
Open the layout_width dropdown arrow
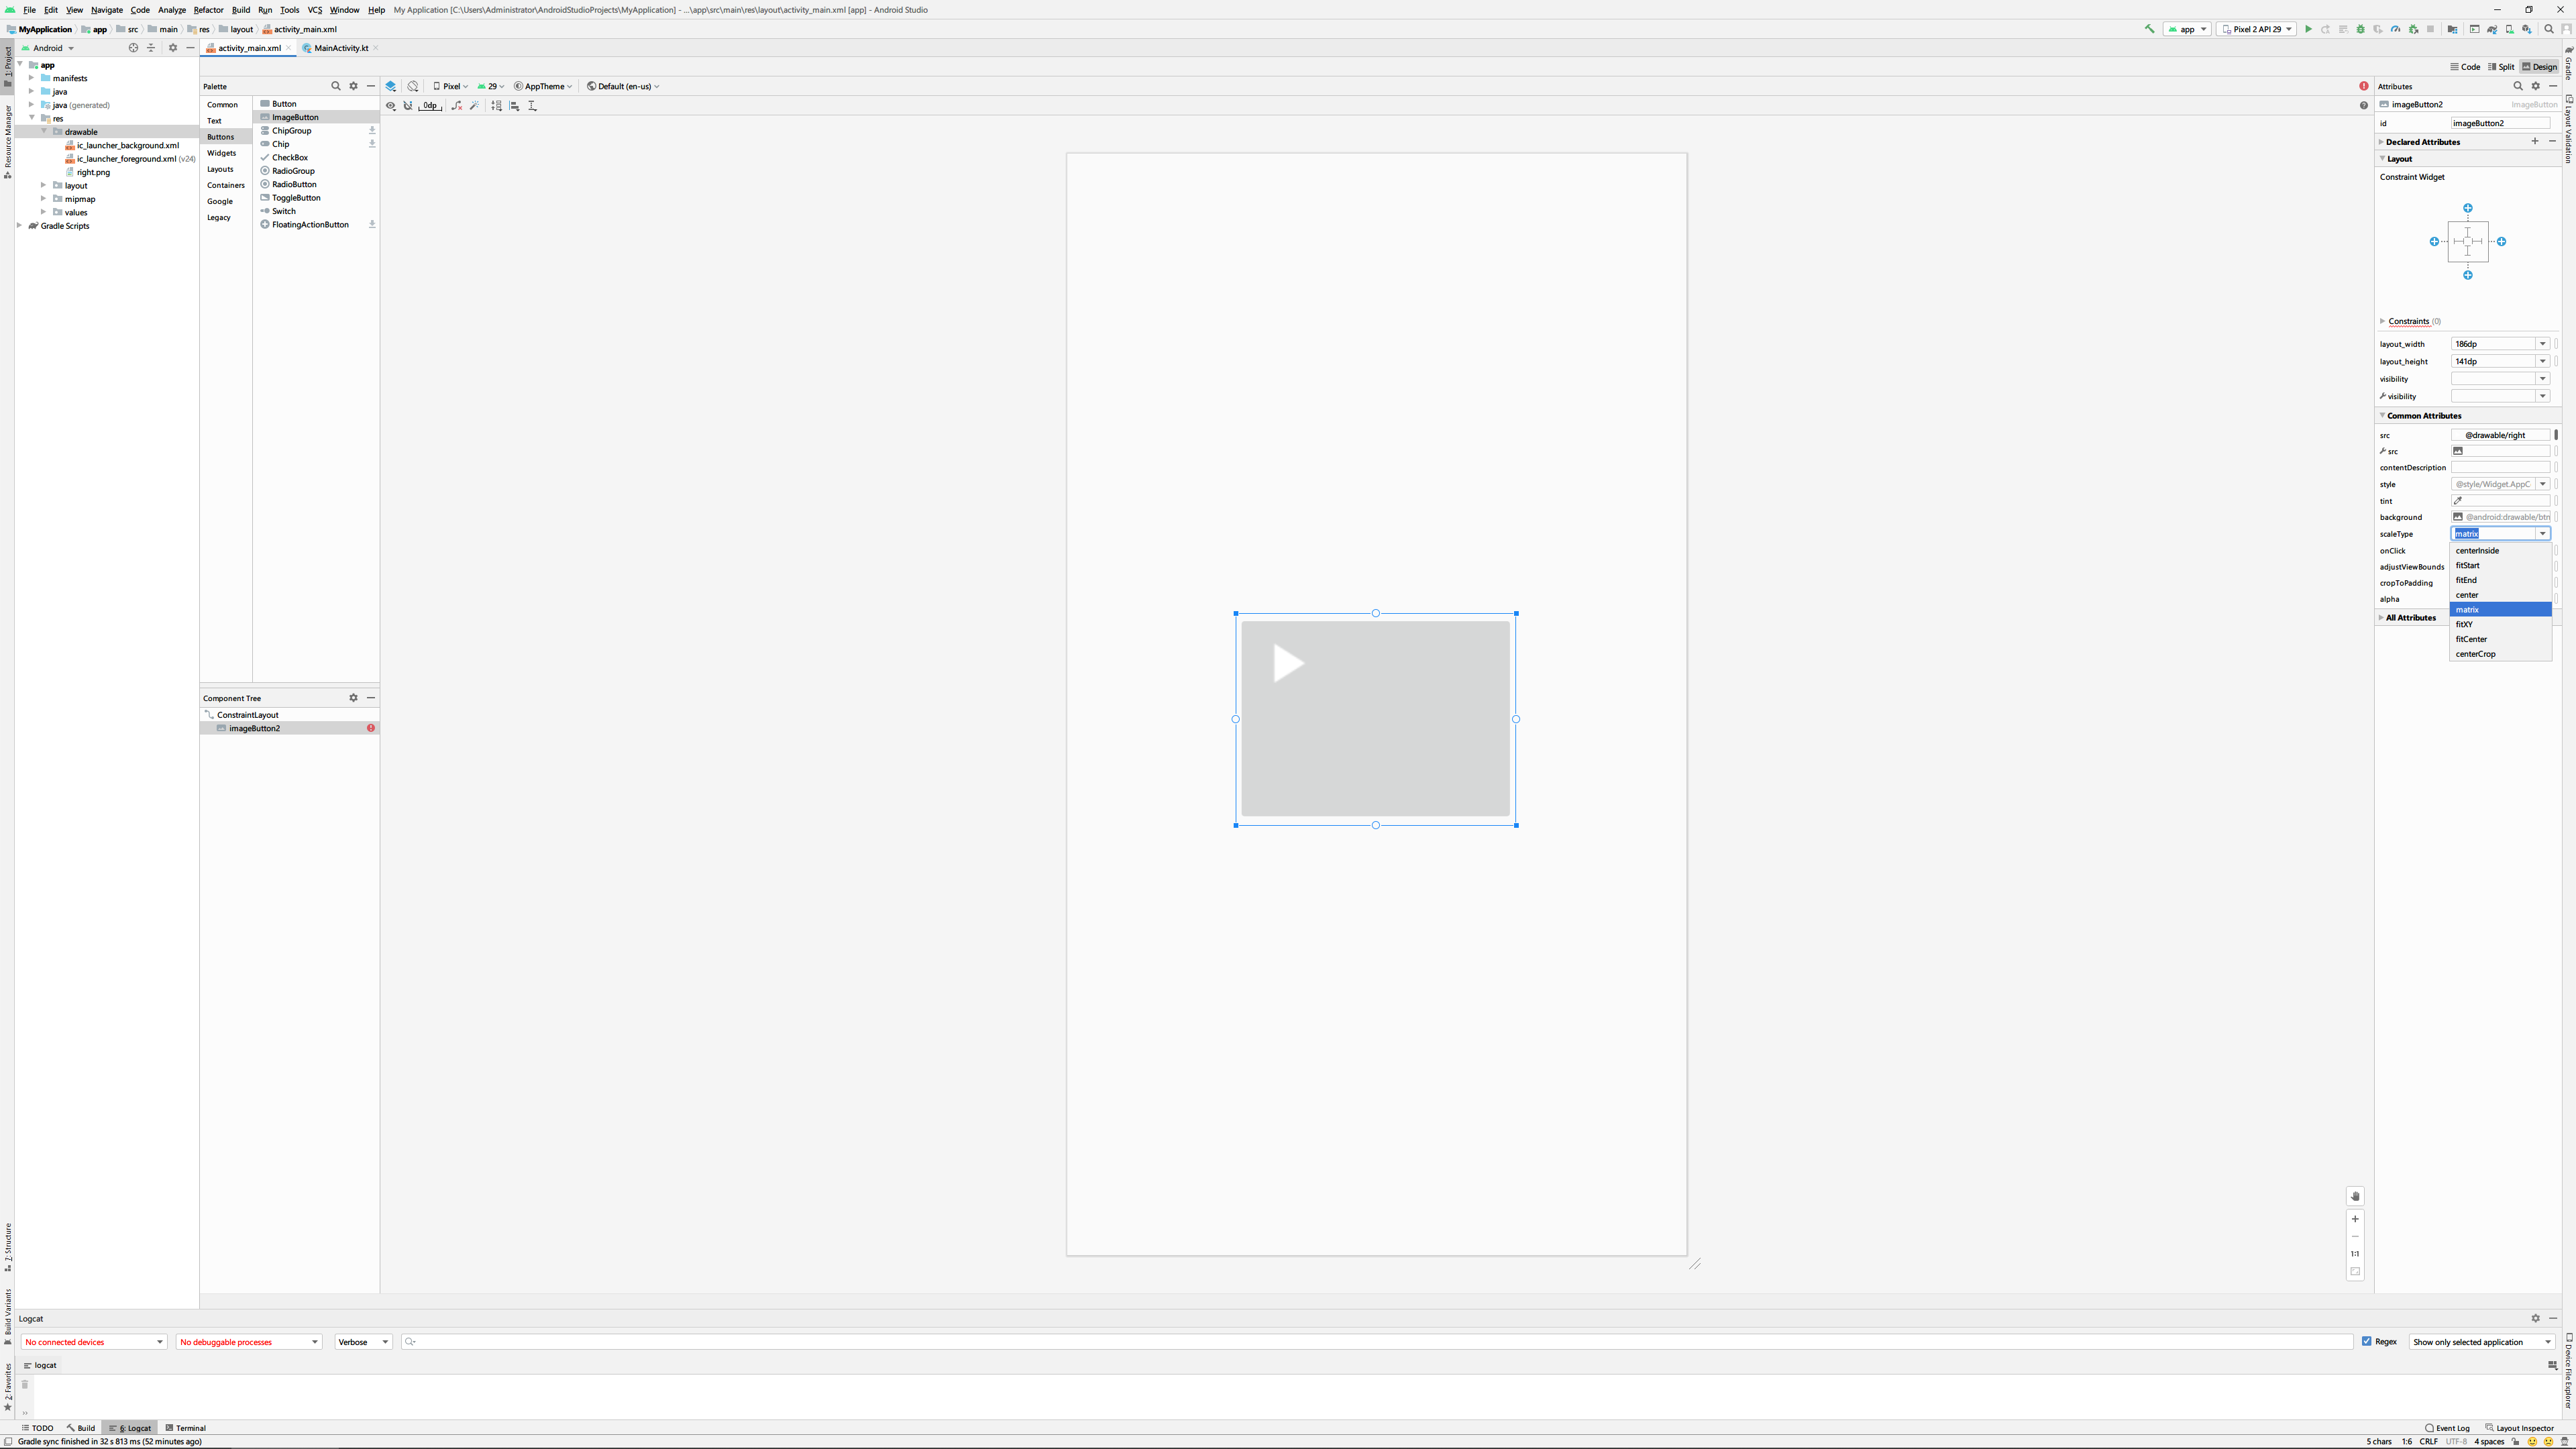[2542, 344]
